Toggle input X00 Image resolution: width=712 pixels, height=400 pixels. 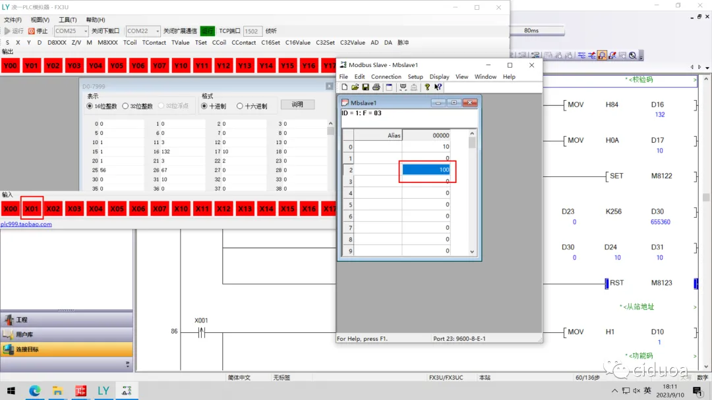point(10,209)
